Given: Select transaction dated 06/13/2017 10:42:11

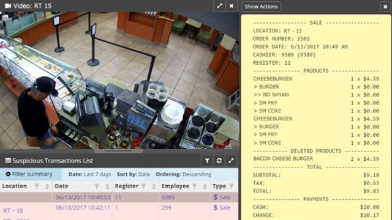Looking at the screenshot, I should pos(83,208).
